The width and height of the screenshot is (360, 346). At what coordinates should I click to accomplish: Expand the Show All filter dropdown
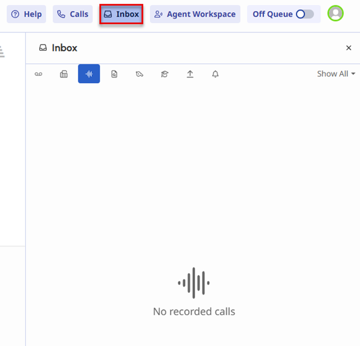(x=336, y=74)
